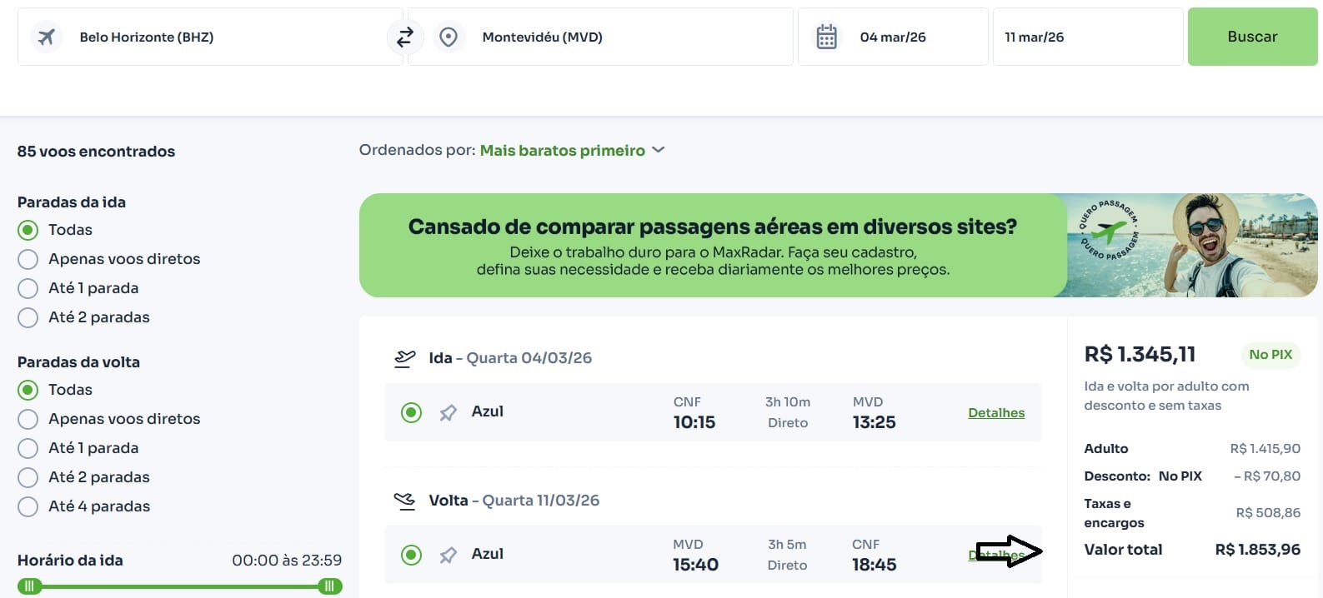Click the Ida takeoff plane icon
The image size is (1323, 598).
404,358
